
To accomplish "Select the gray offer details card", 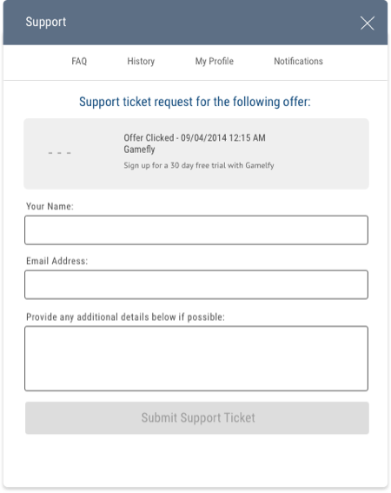I will 196,154.
